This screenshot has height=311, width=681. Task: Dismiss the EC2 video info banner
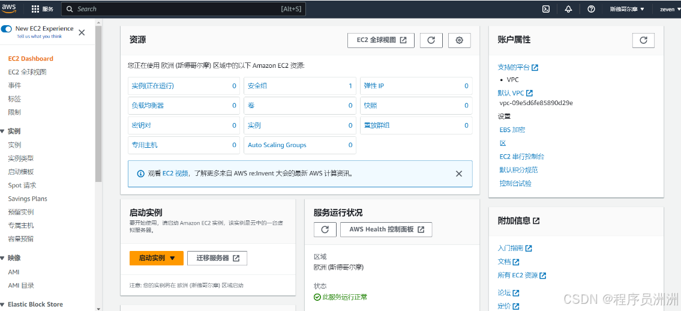pos(458,174)
